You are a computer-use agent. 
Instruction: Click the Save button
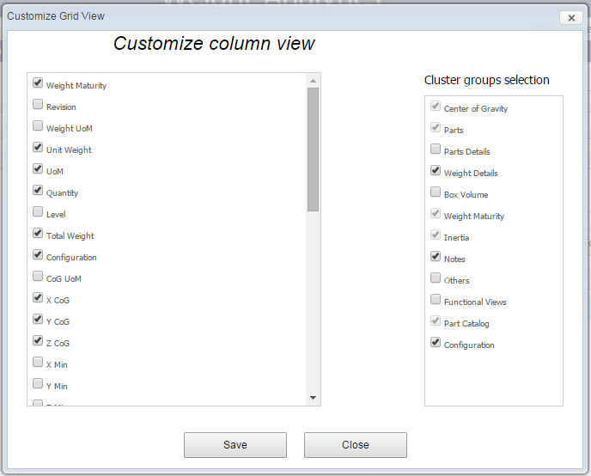coord(235,445)
